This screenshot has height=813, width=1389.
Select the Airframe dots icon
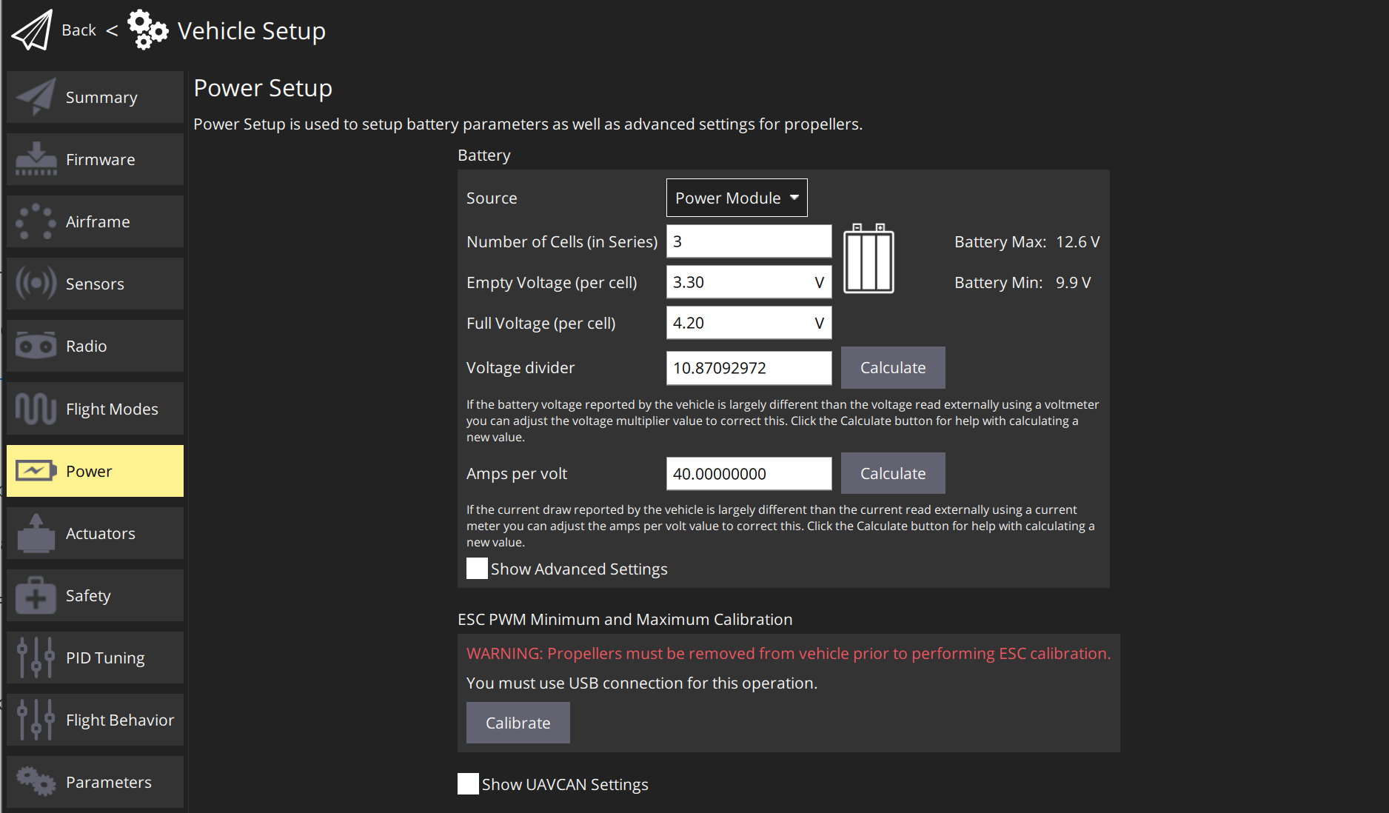[x=36, y=221]
